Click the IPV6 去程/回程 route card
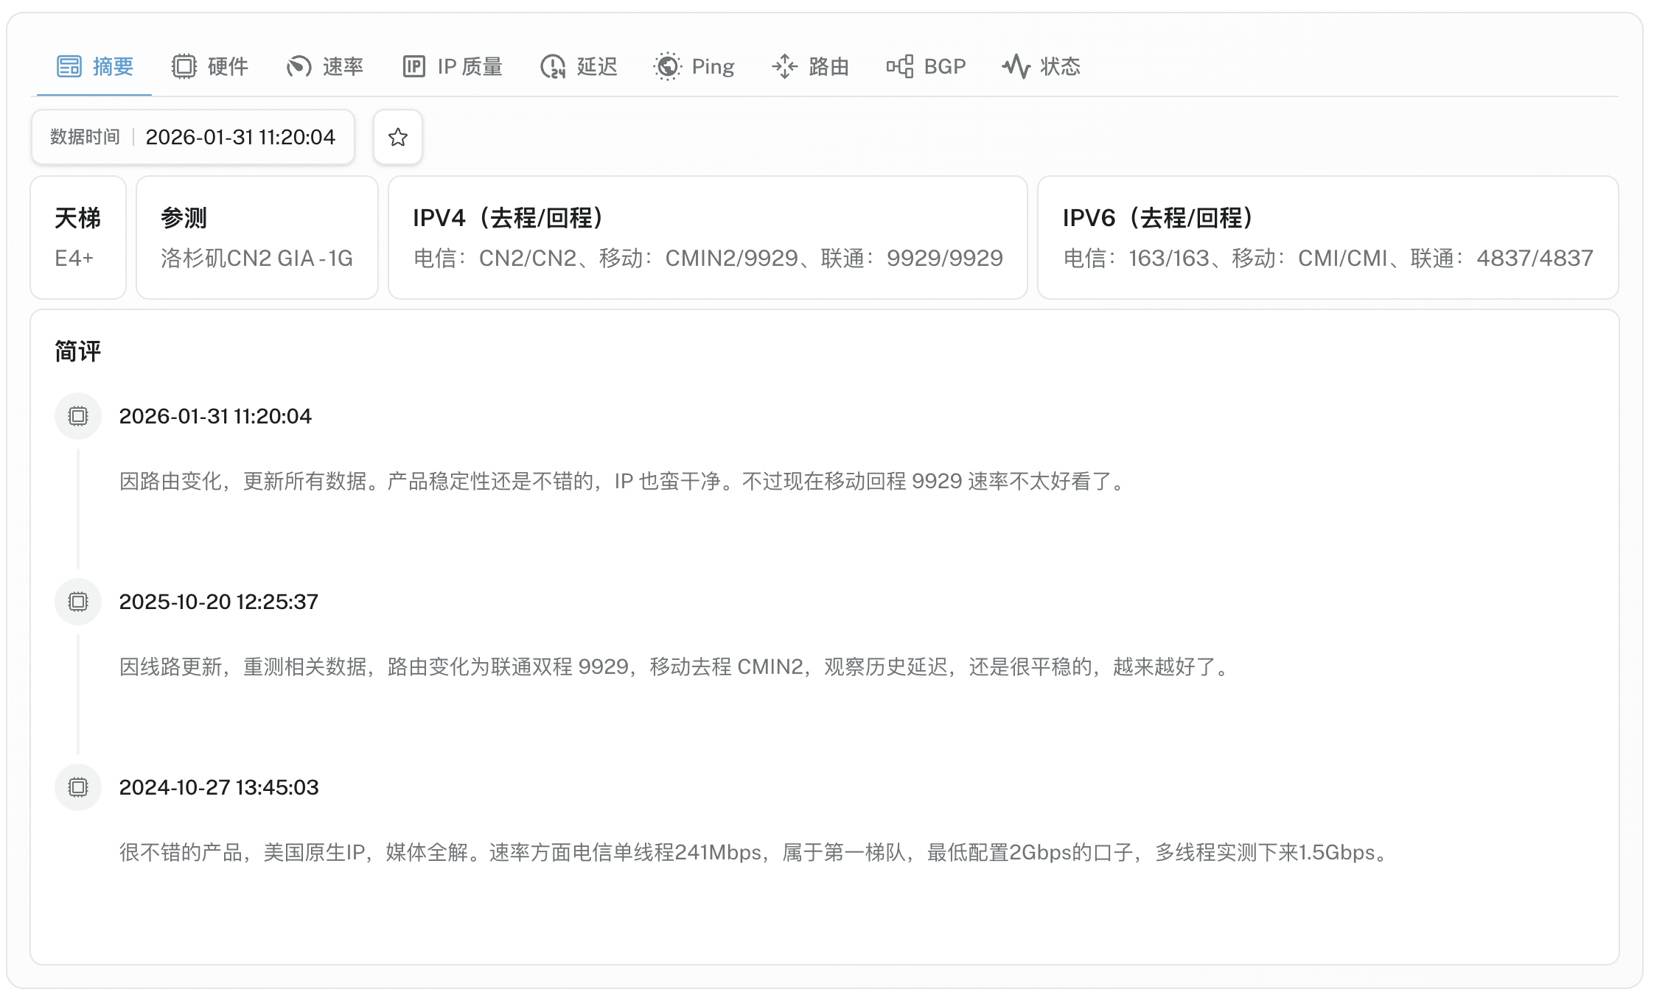Screen dimensions: 1654x1006 (1327, 237)
